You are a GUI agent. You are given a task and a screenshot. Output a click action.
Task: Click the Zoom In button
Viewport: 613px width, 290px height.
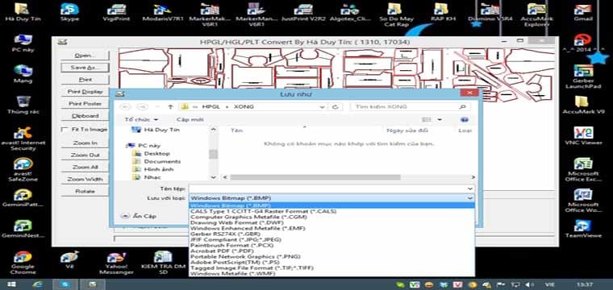(85, 143)
